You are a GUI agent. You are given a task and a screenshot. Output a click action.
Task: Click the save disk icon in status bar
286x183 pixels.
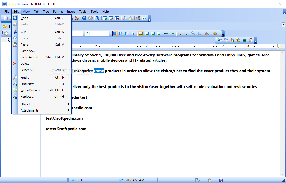(x=221, y=180)
